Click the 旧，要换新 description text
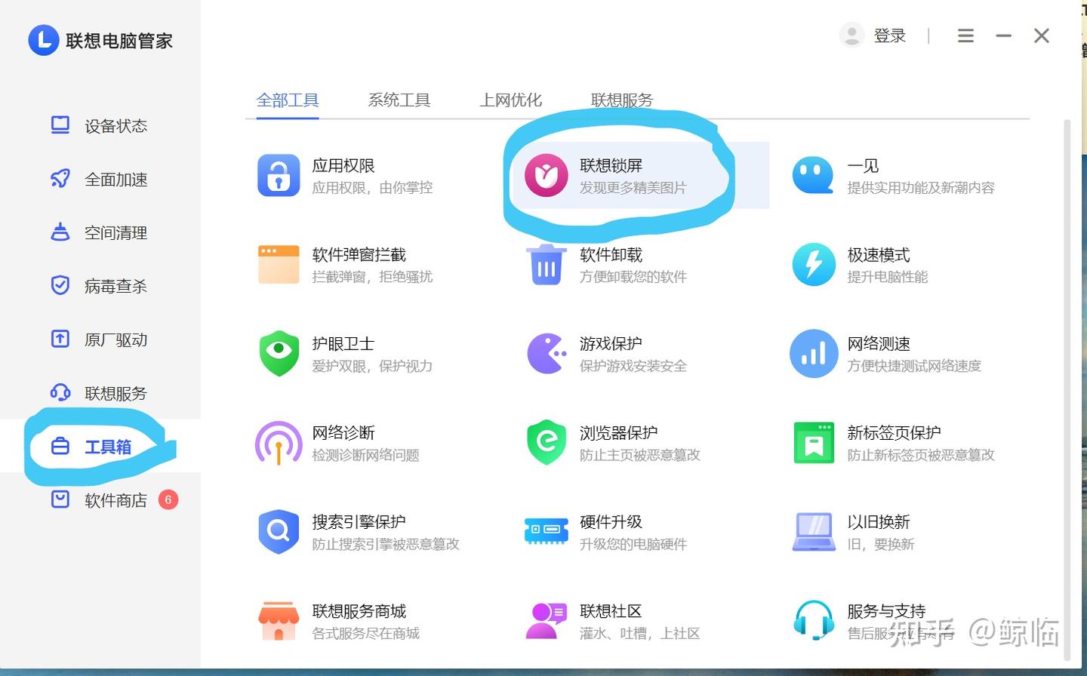This screenshot has width=1087, height=676. click(x=881, y=544)
